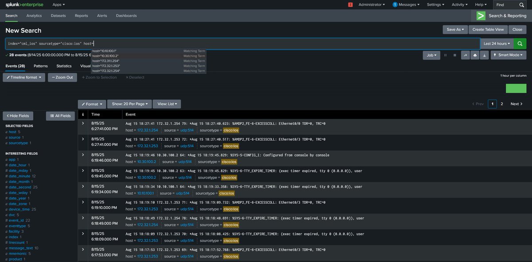Open the Activity menu
Image resolution: width=532 pixels, height=262 pixels.
click(x=460, y=4)
